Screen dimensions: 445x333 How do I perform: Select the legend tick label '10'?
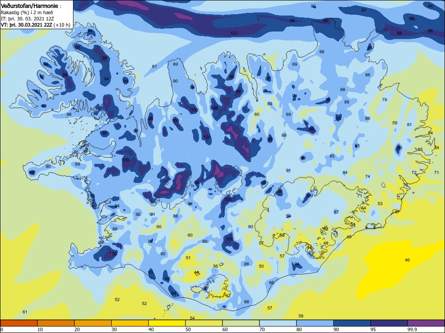40,329
